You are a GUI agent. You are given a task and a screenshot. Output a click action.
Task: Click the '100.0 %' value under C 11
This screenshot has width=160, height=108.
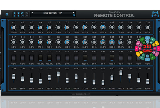click(x=103, y=32)
